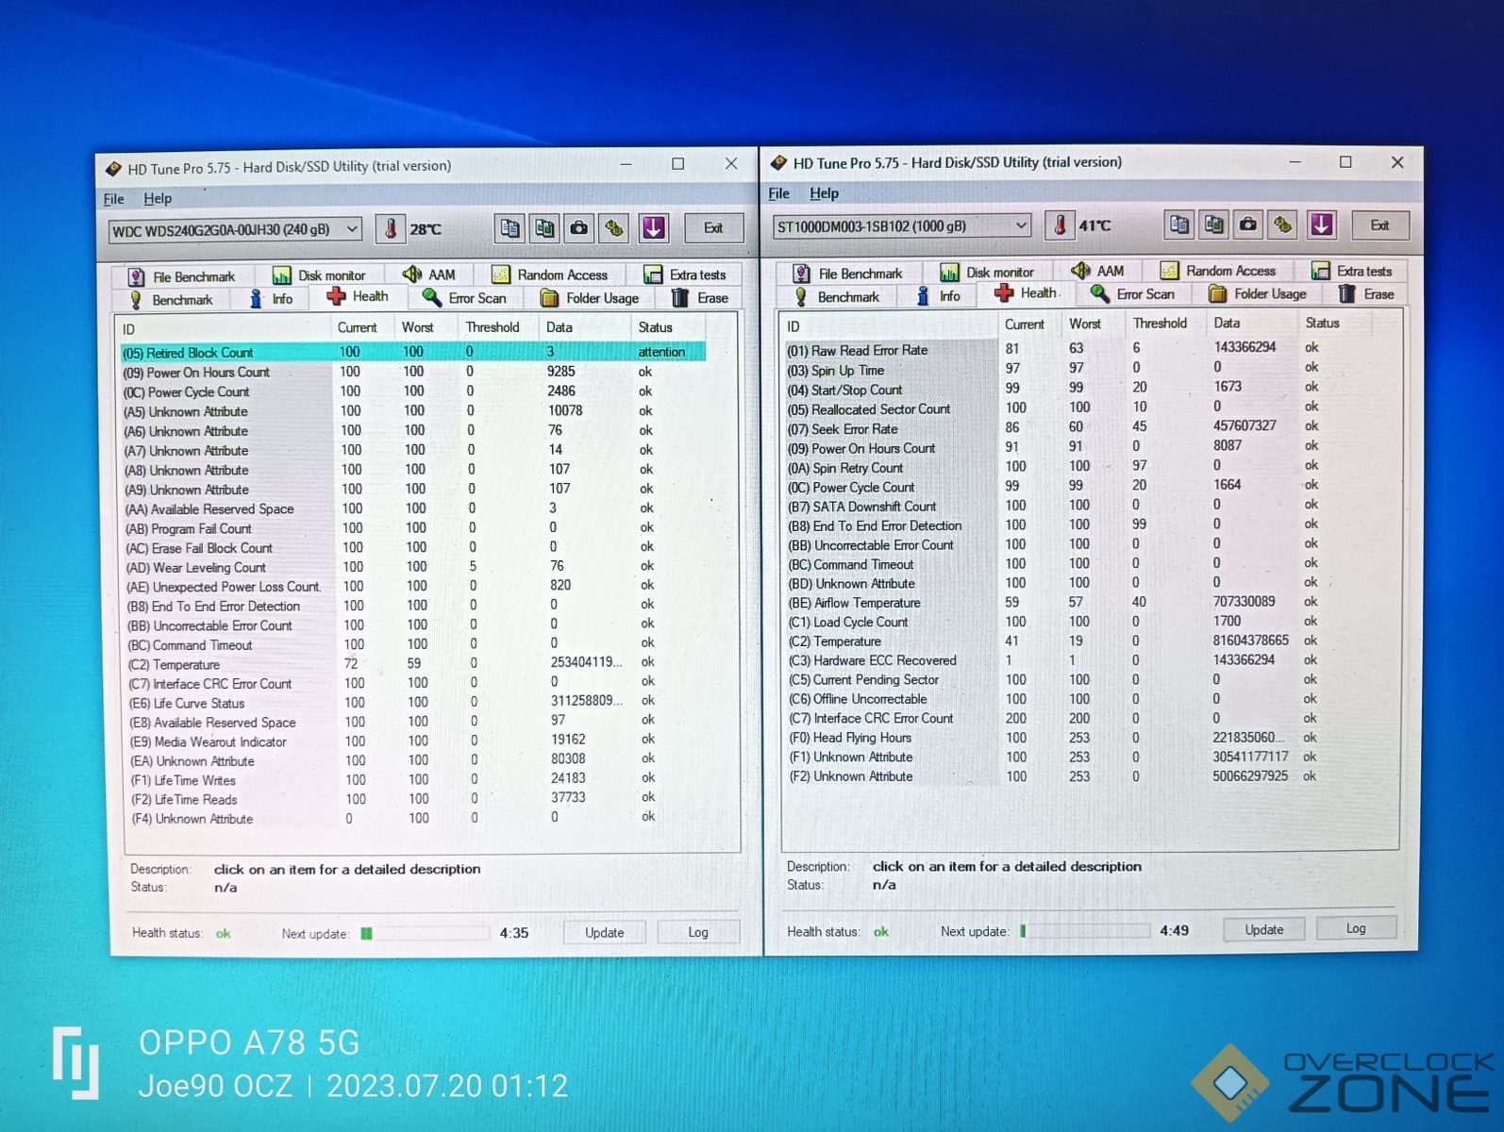
Task: Click the second copy icon in right window toolbar
Action: pos(1213,225)
